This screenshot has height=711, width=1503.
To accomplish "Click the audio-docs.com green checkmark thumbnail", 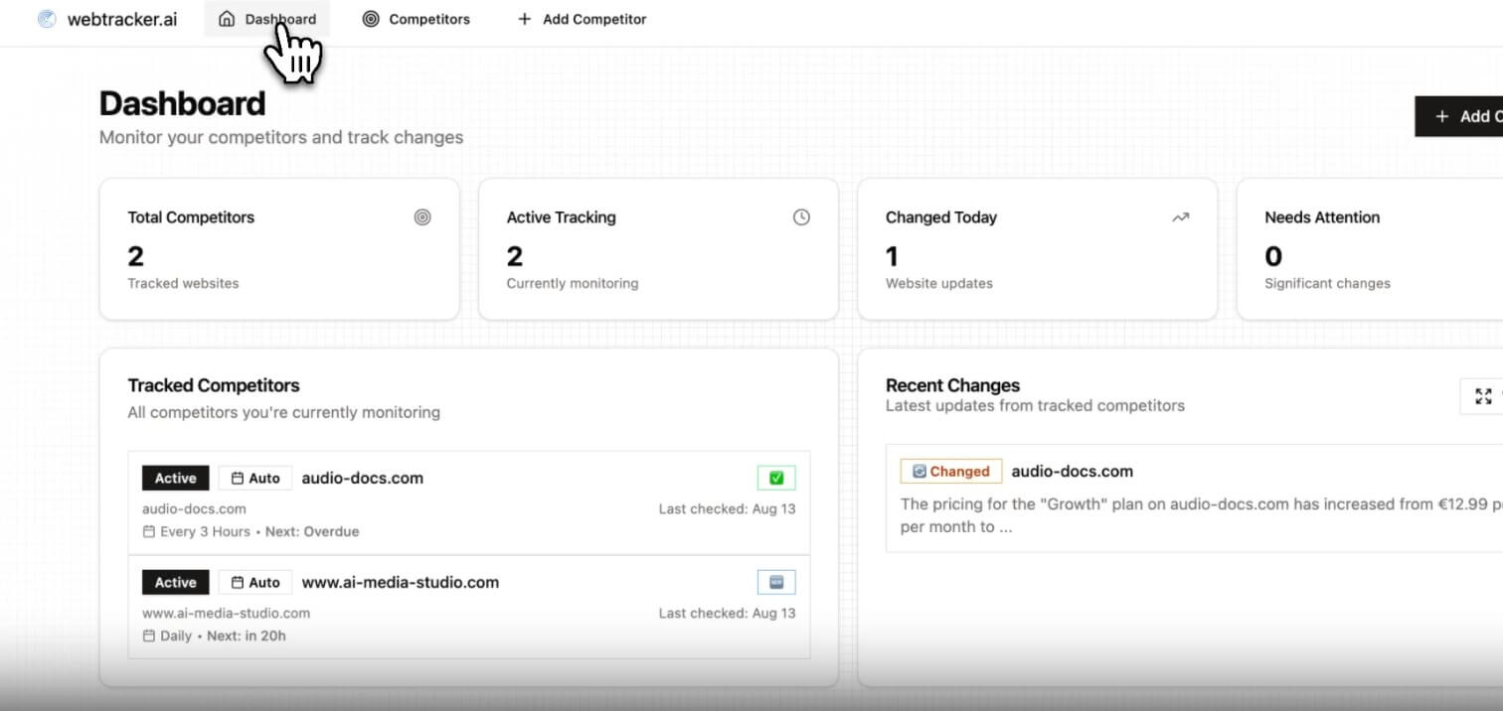I will (x=776, y=479).
